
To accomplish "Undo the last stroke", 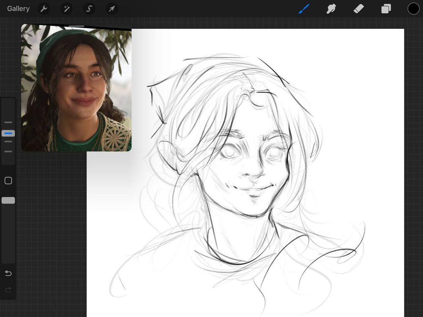I will (8, 273).
